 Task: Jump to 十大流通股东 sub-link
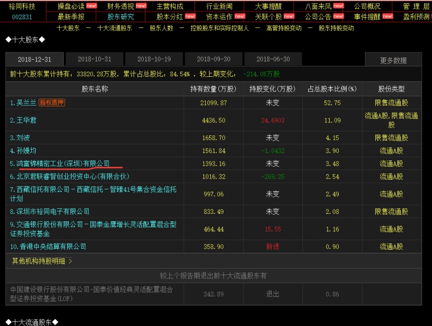coord(115,28)
